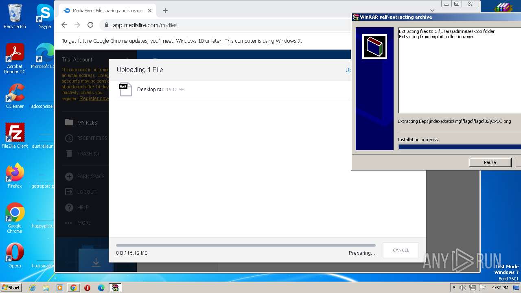This screenshot has width=521, height=293.
Task: Open the Windows Start menu
Action: point(11,287)
